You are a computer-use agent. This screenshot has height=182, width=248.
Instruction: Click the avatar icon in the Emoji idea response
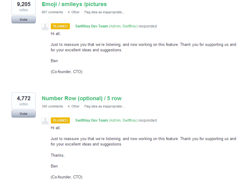(45, 26)
